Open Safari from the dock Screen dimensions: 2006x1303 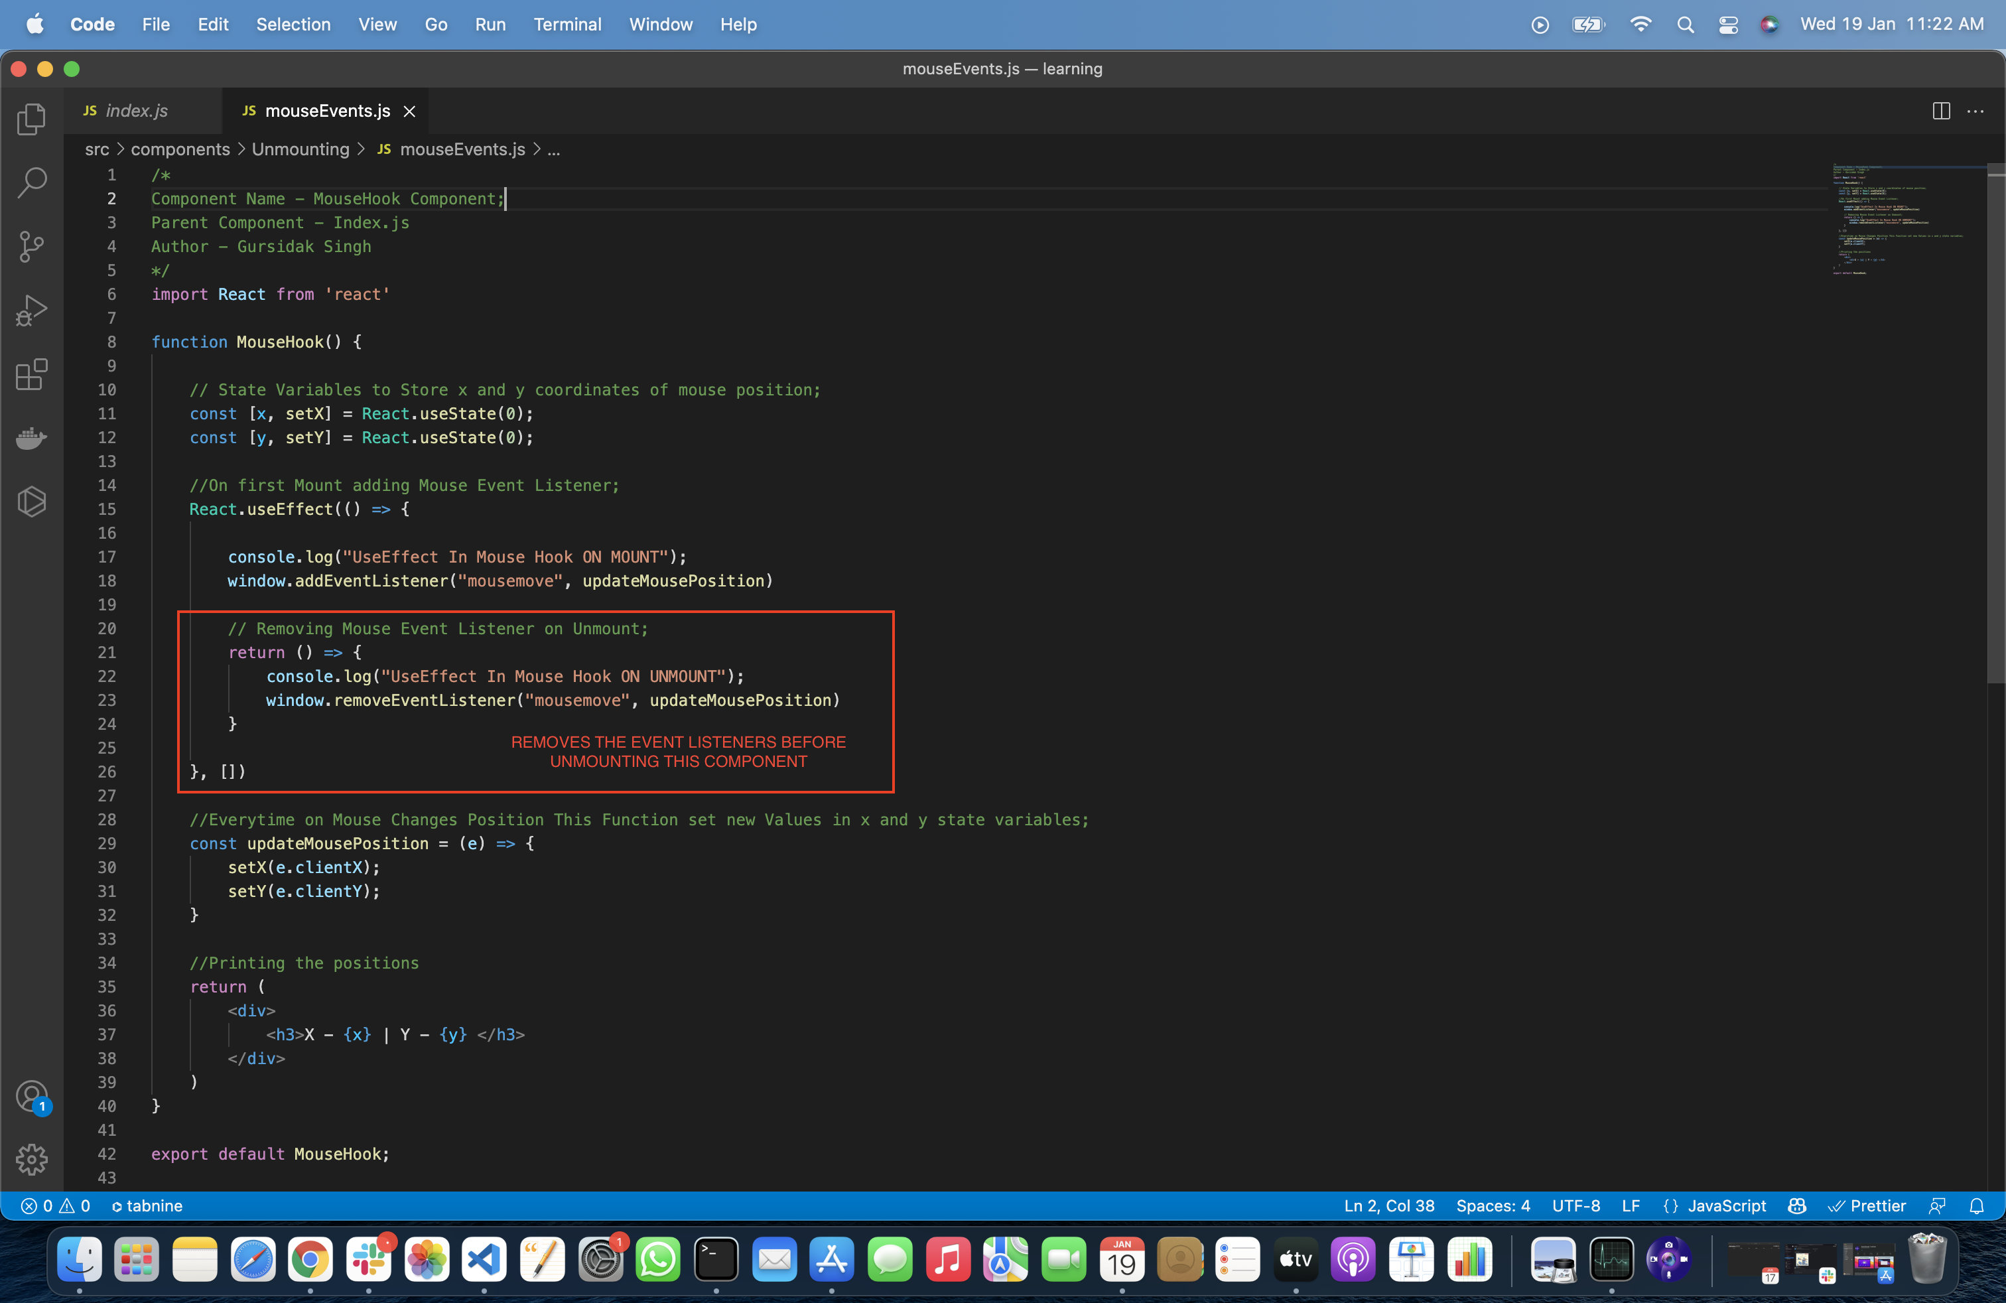[253, 1260]
